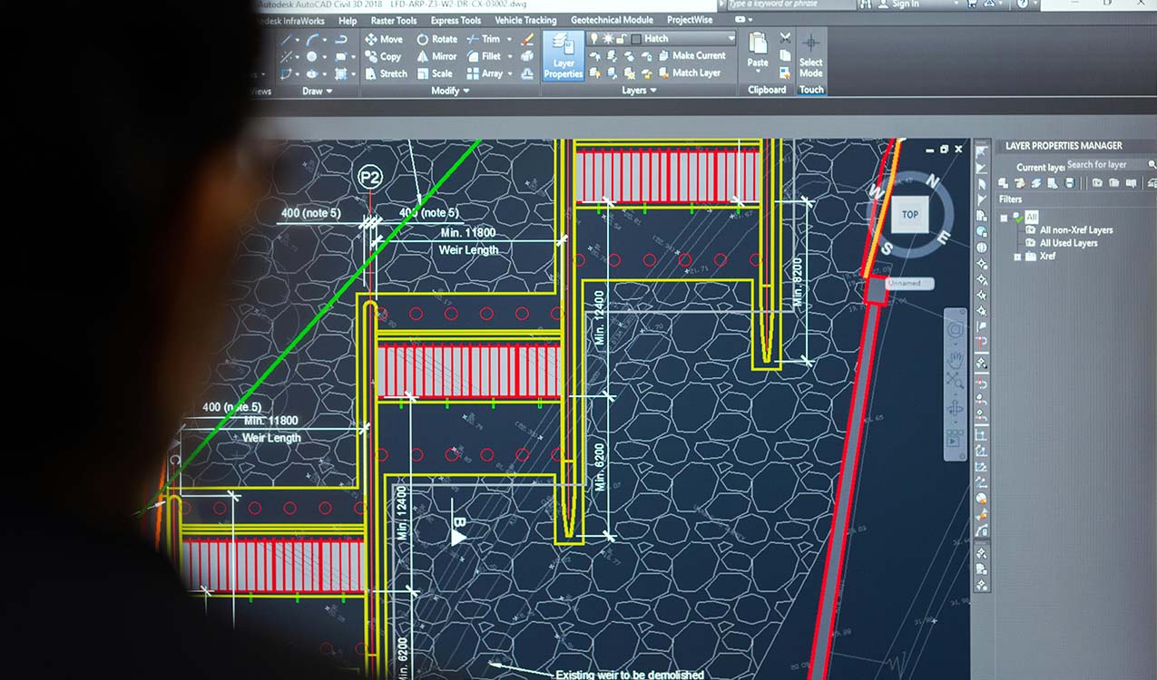Click the Rotate tool in Modify panel

[x=436, y=39]
